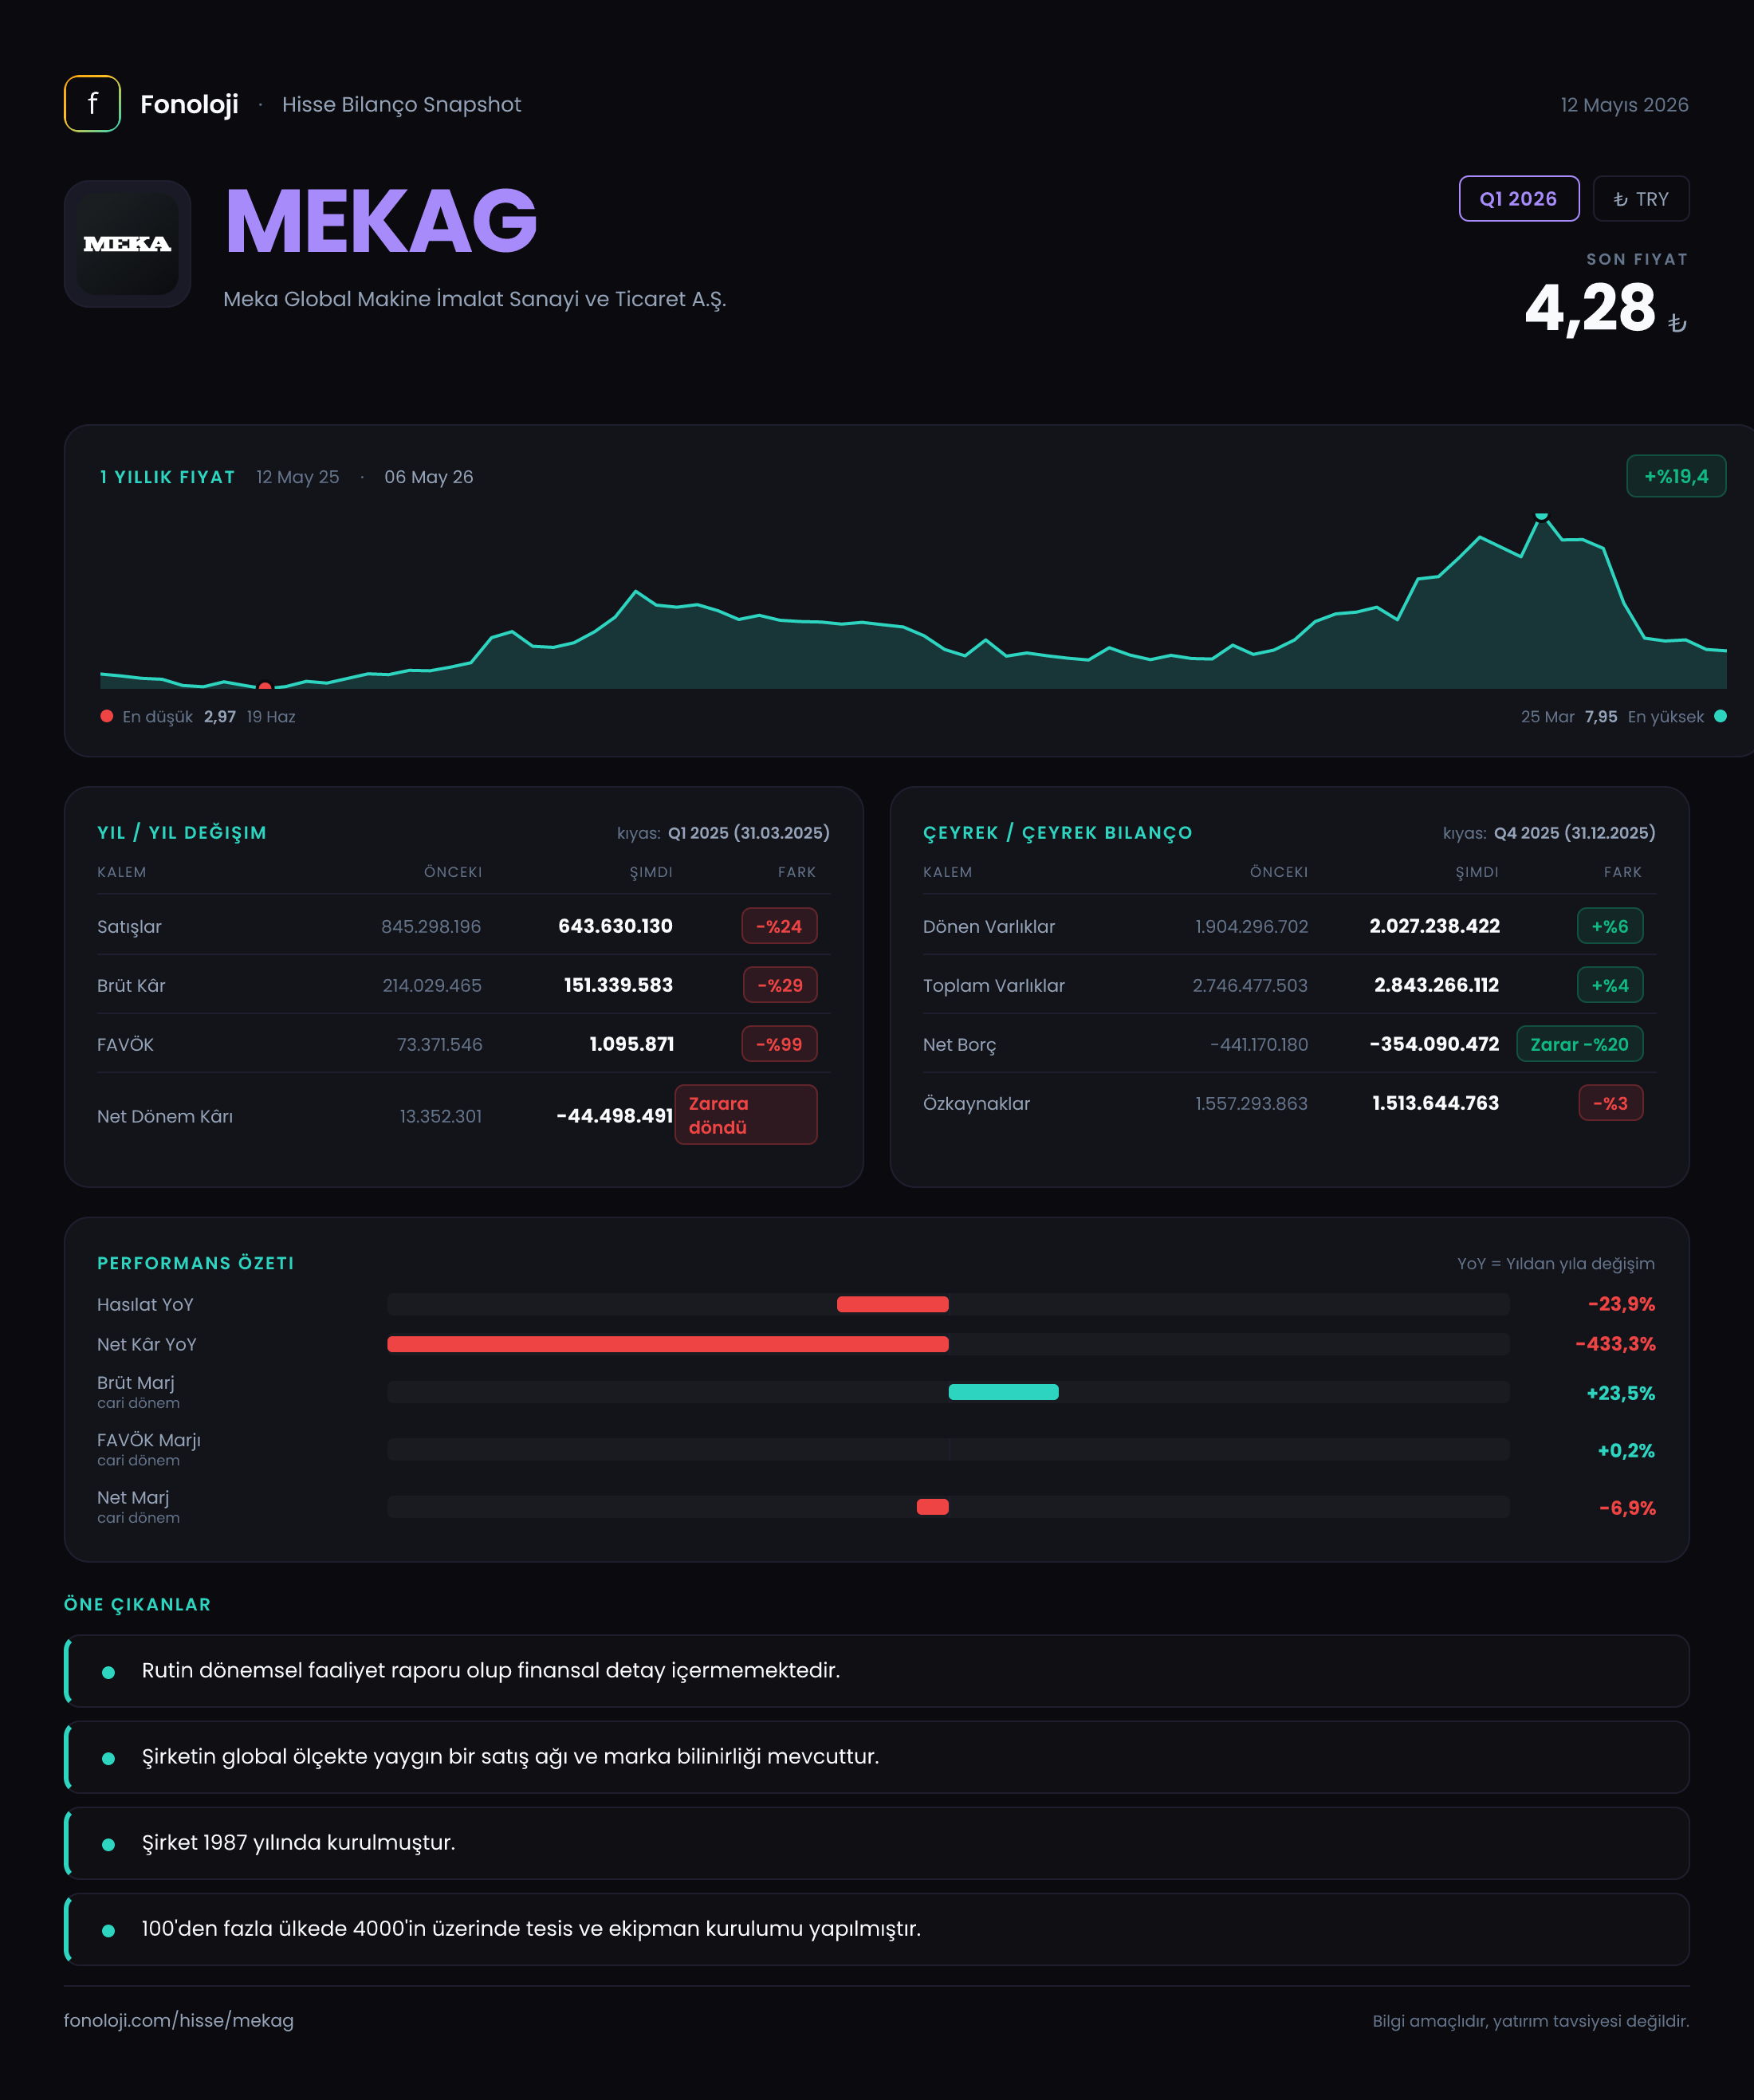Click the 'Q1 2025 (31.03.2025)' comparison label
Screen dimensions: 1754x2100
click(x=749, y=833)
